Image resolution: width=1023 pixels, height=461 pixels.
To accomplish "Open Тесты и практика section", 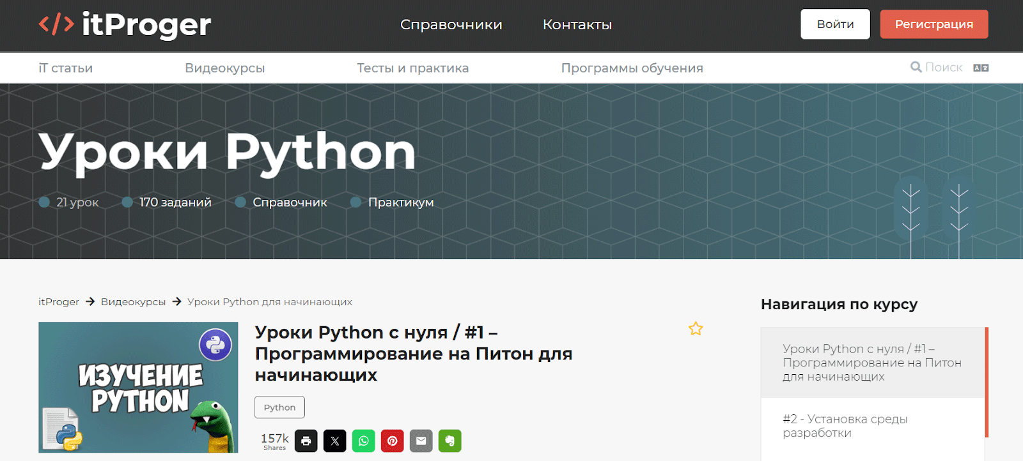I will click(x=412, y=68).
